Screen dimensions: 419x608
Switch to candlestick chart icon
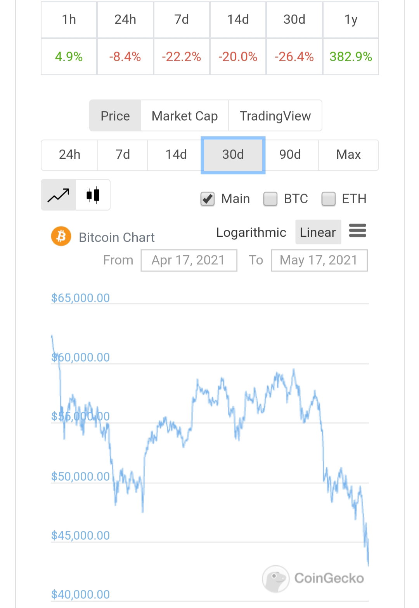pos(93,195)
